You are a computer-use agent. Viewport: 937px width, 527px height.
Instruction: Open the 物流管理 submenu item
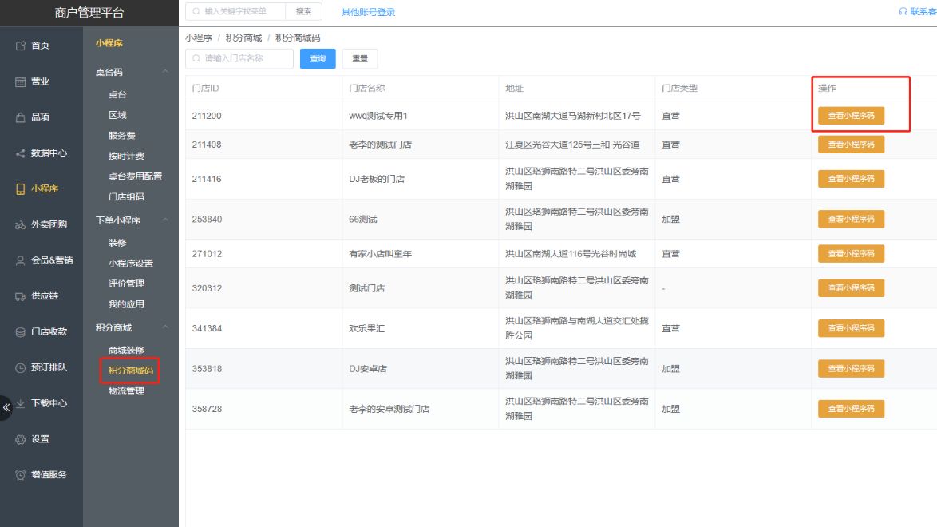tap(126, 391)
